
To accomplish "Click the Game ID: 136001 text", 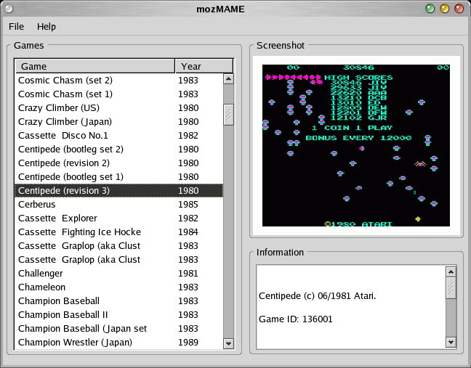I will (x=296, y=319).
